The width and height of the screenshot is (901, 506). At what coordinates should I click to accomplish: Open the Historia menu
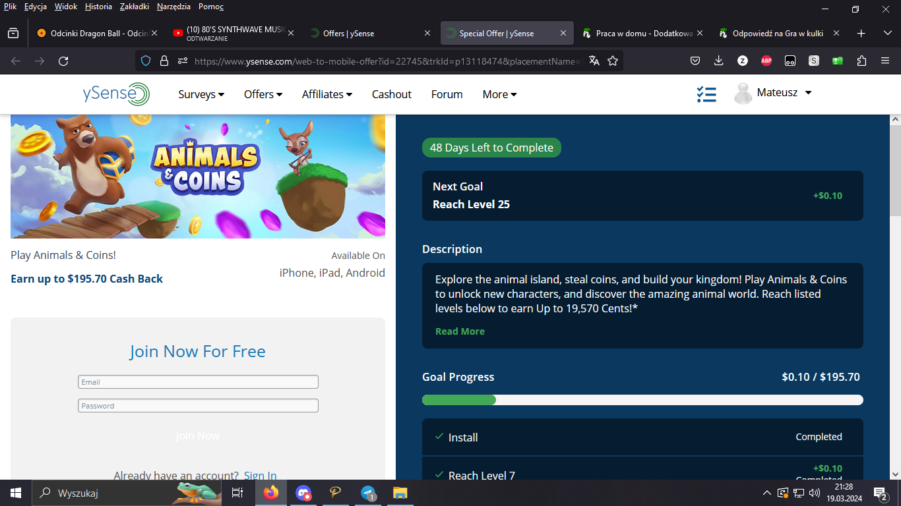pyautogui.click(x=98, y=7)
